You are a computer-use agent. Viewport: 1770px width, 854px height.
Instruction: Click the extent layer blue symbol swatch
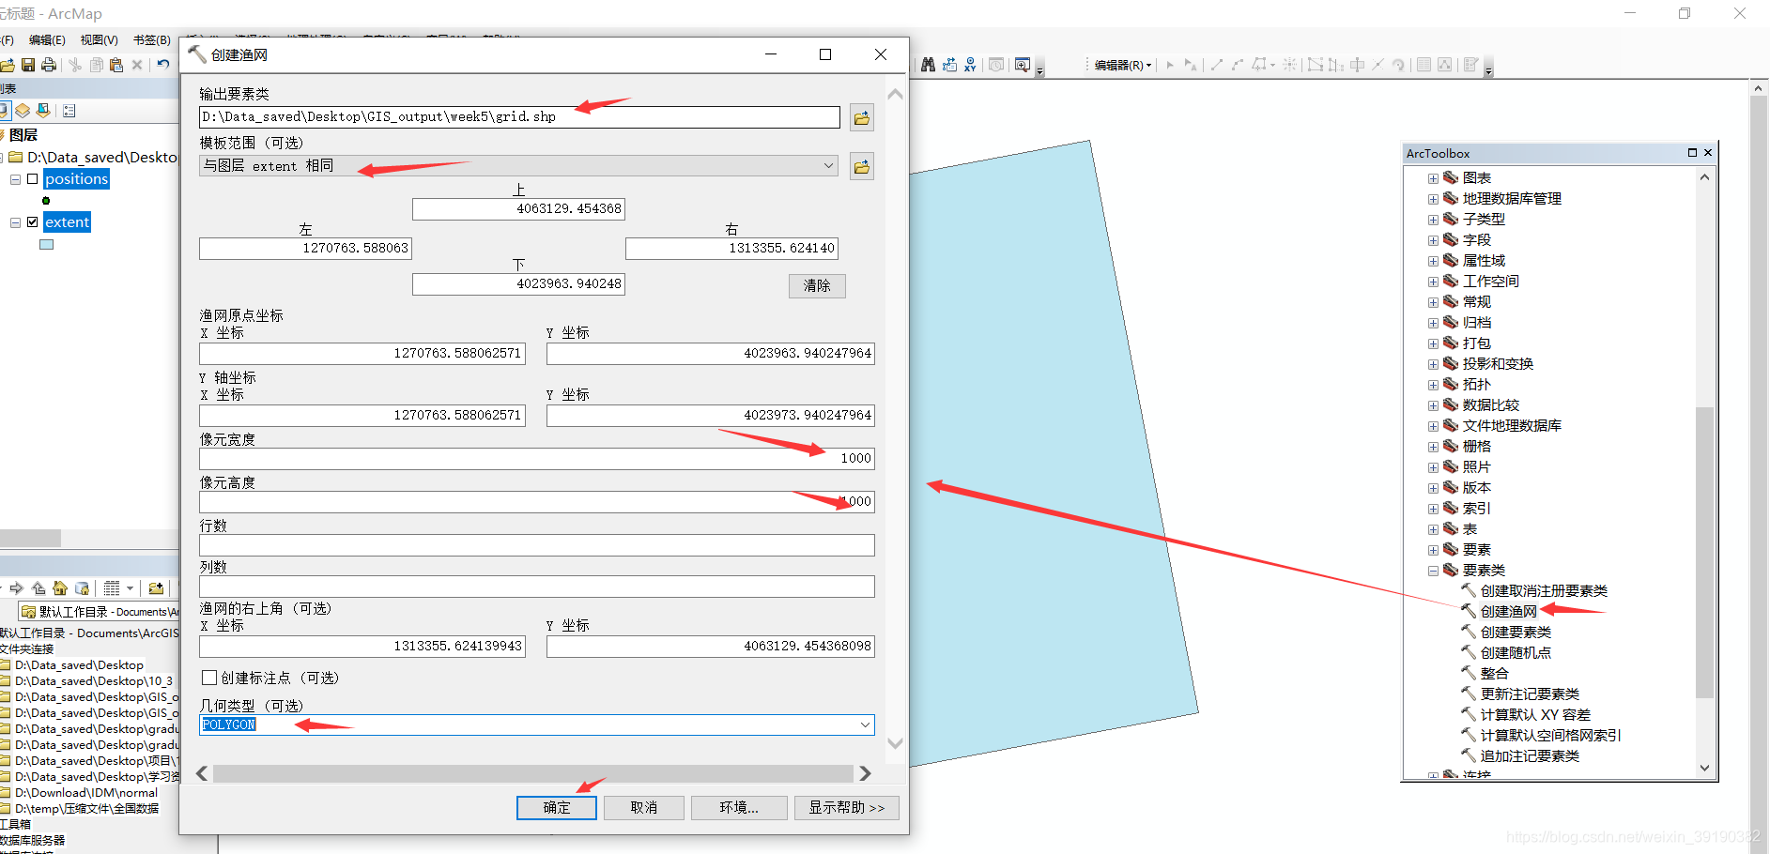(x=46, y=245)
